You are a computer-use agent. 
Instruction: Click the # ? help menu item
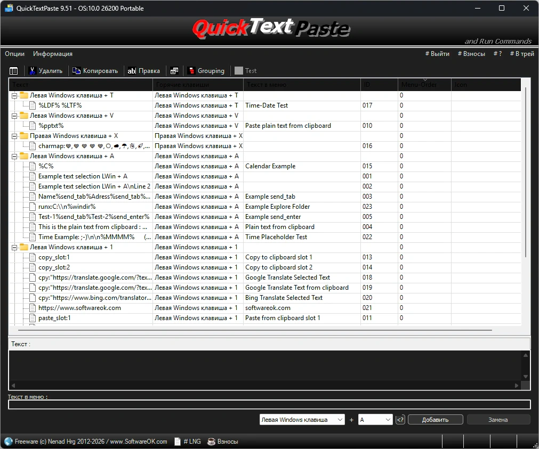[x=497, y=54]
